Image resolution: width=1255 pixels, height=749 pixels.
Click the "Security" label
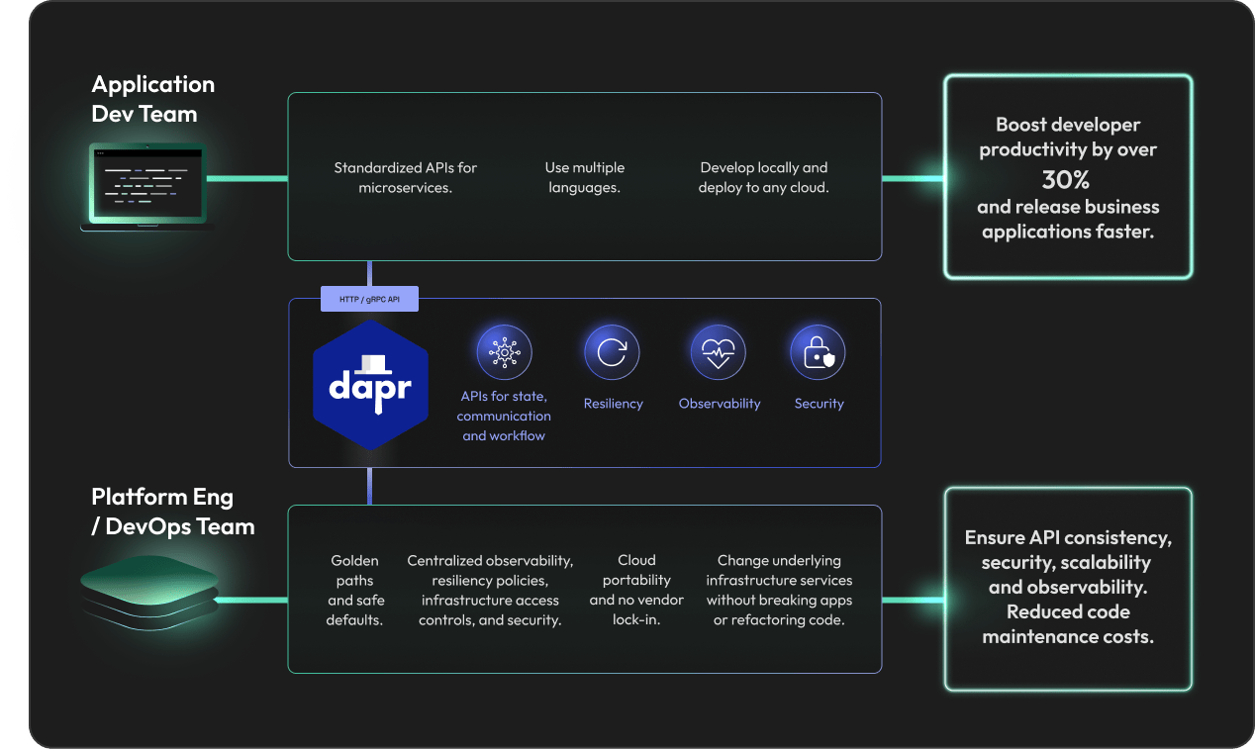point(820,404)
